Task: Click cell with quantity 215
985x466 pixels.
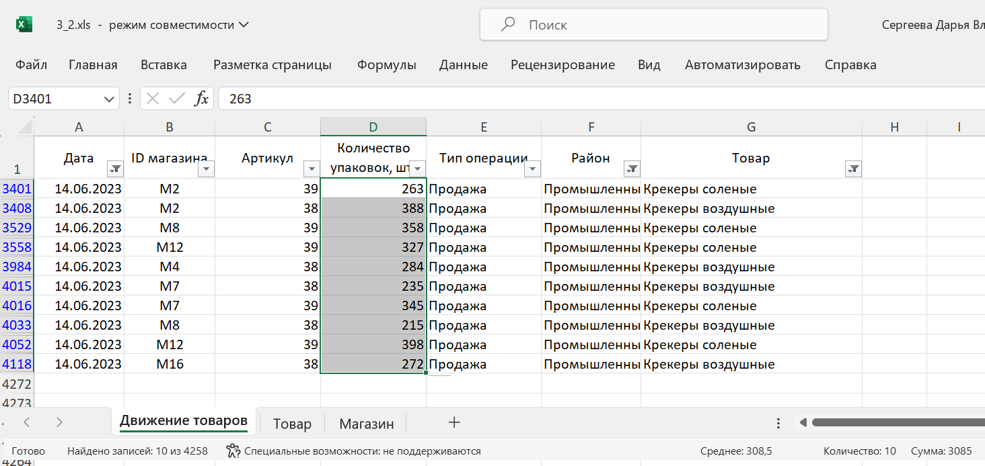Action: click(x=373, y=325)
